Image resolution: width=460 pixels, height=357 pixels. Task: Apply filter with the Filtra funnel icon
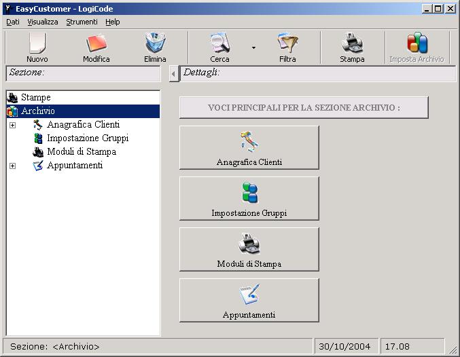pyautogui.click(x=287, y=44)
